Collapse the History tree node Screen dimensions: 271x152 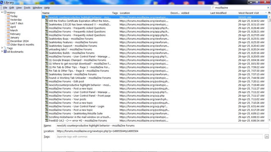pos(2,12)
